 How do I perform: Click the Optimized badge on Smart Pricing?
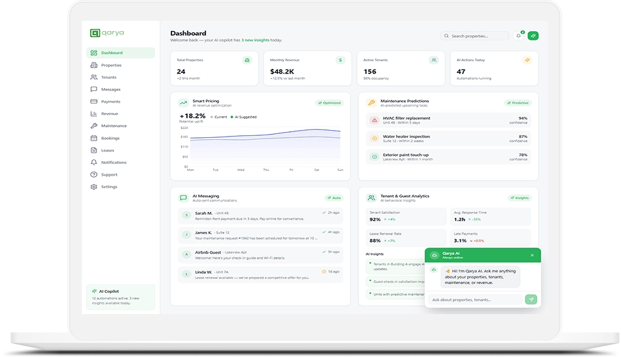329,103
